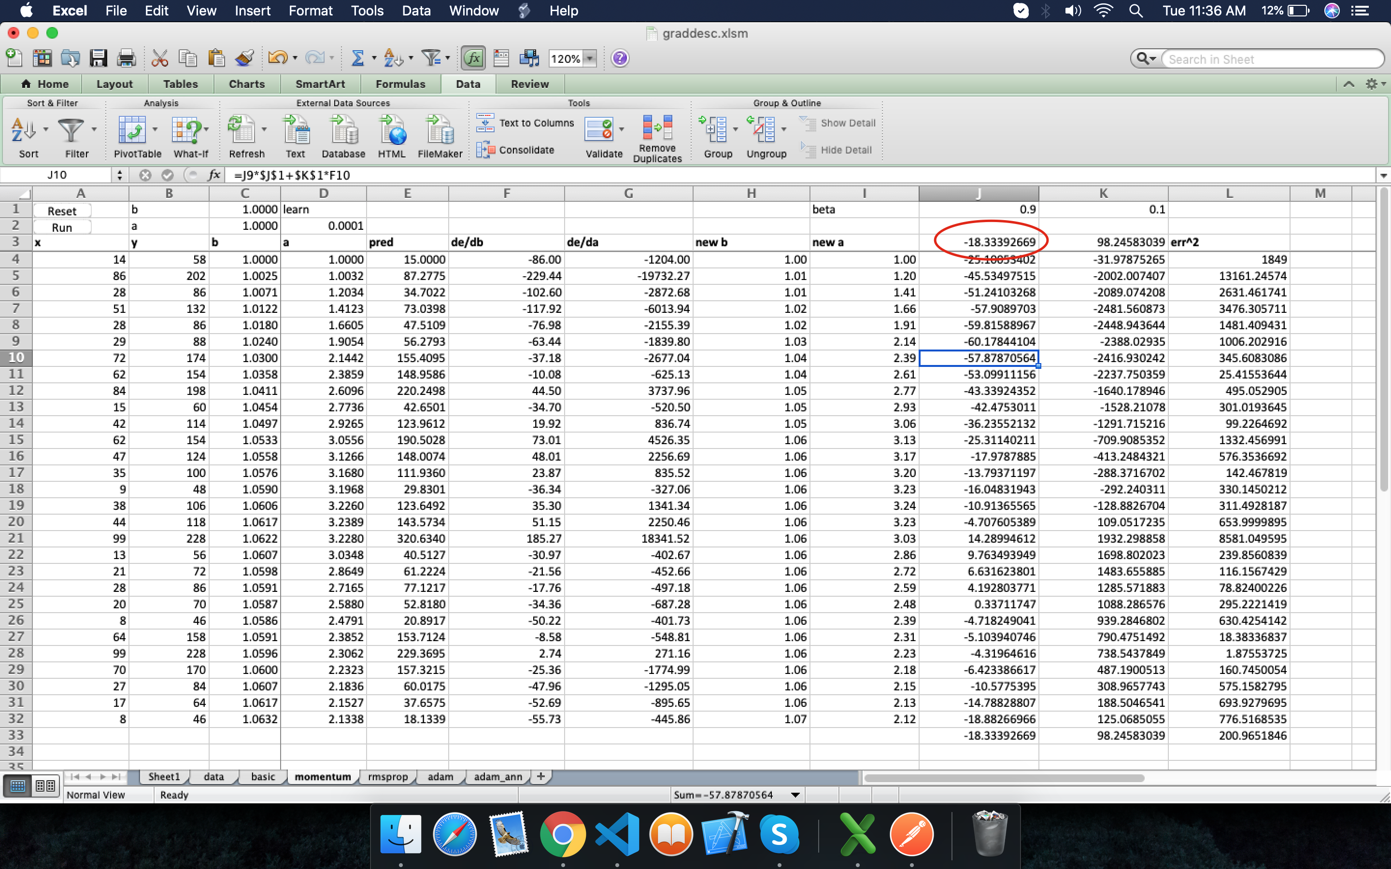Click the AutoSum sigma icon
The width and height of the screenshot is (1391, 869).
tap(357, 58)
